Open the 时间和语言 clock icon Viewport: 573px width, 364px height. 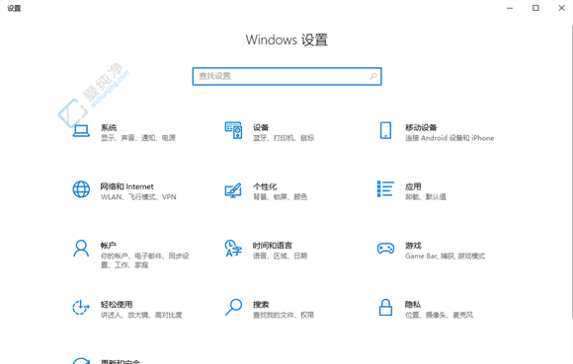tap(233, 248)
